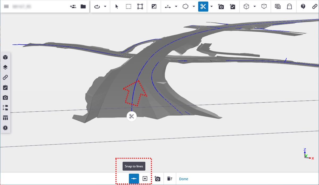Open the Models panel in left sidebar
Image resolution: width=319 pixels, height=185 pixels.
(5, 57)
